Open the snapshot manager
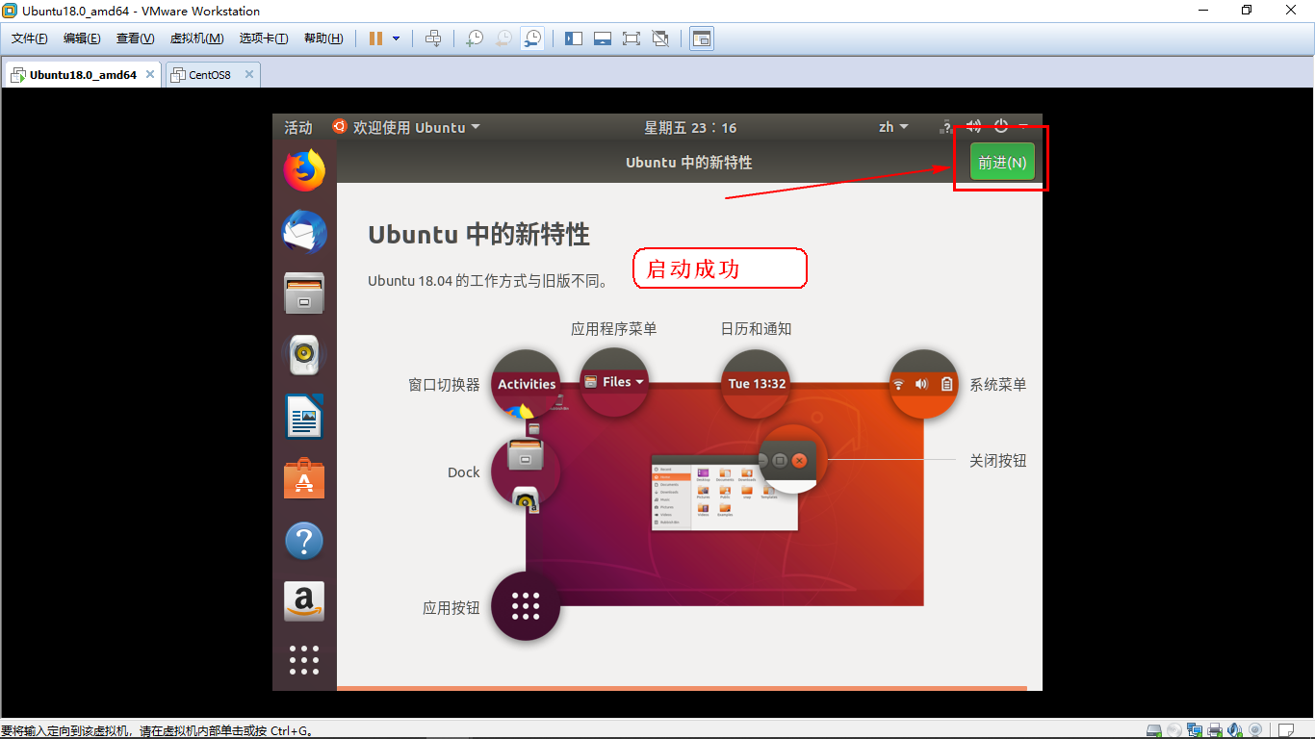The image size is (1315, 739). [532, 38]
